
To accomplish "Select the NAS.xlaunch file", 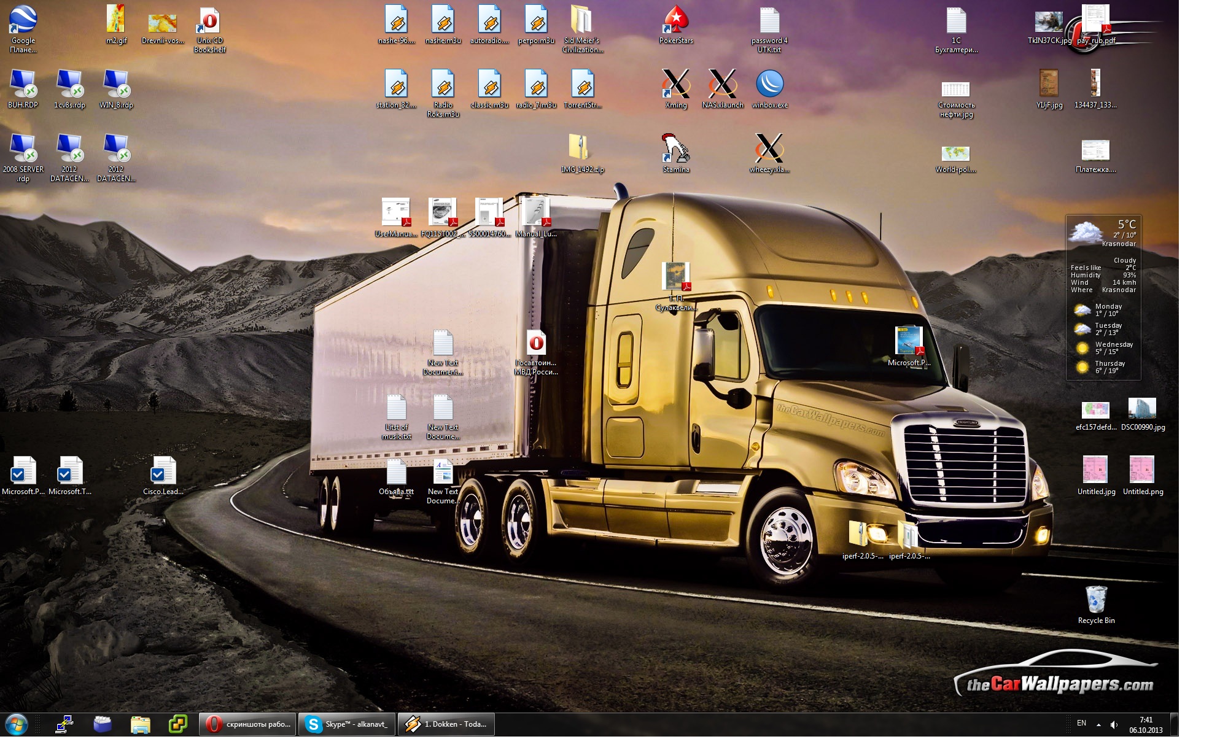I will [723, 89].
